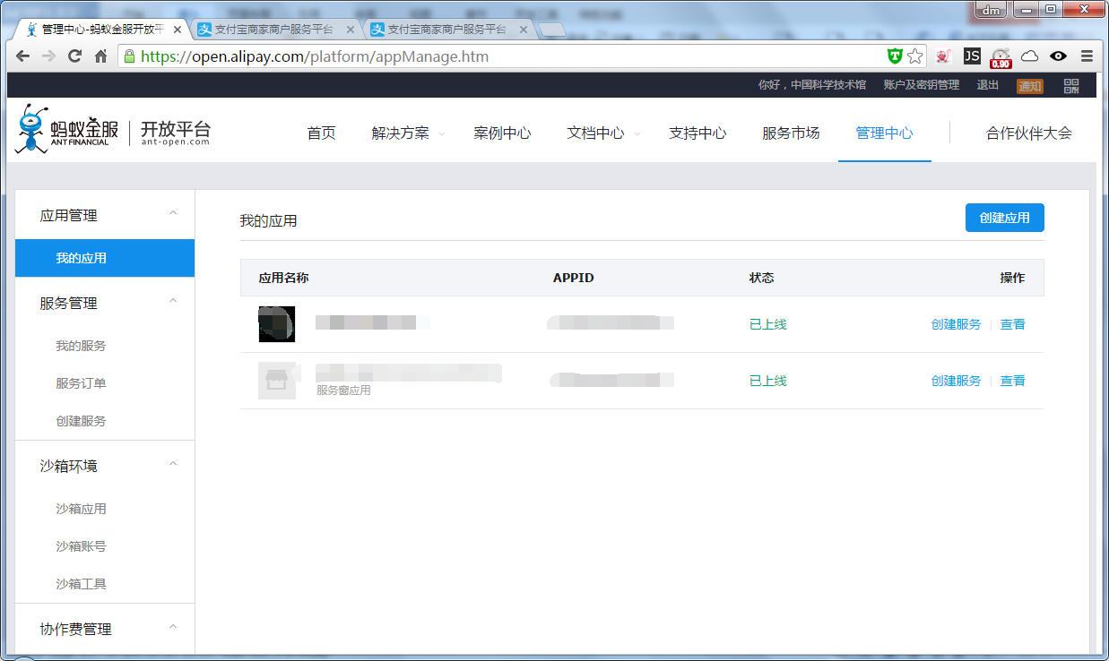This screenshot has height=661, width=1109.
Task: Expand the 文档中心 dropdown arrow
Action: tap(637, 134)
